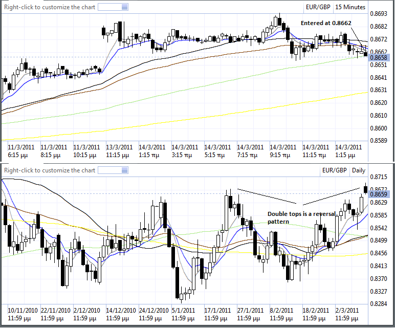Click the 0.8542 price axis label
This screenshot has height=329, width=395.
click(379, 228)
